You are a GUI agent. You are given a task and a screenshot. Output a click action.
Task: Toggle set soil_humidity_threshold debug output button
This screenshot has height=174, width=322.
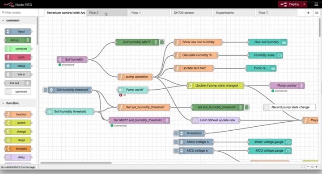(x=246, y=107)
